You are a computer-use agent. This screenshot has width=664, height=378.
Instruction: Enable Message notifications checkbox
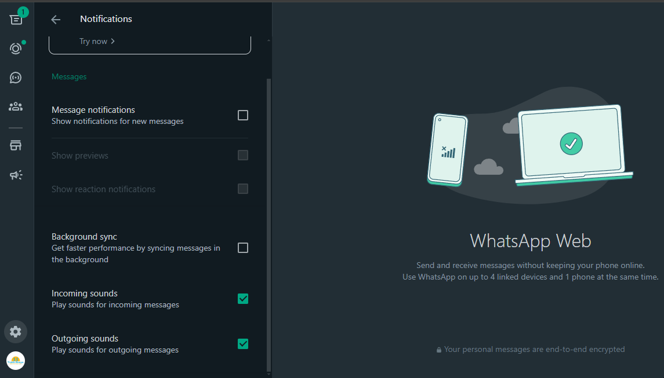click(x=242, y=115)
